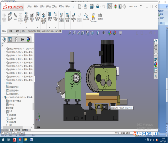
Task: Toggle the menu bar pin icon
Action: point(74,6)
